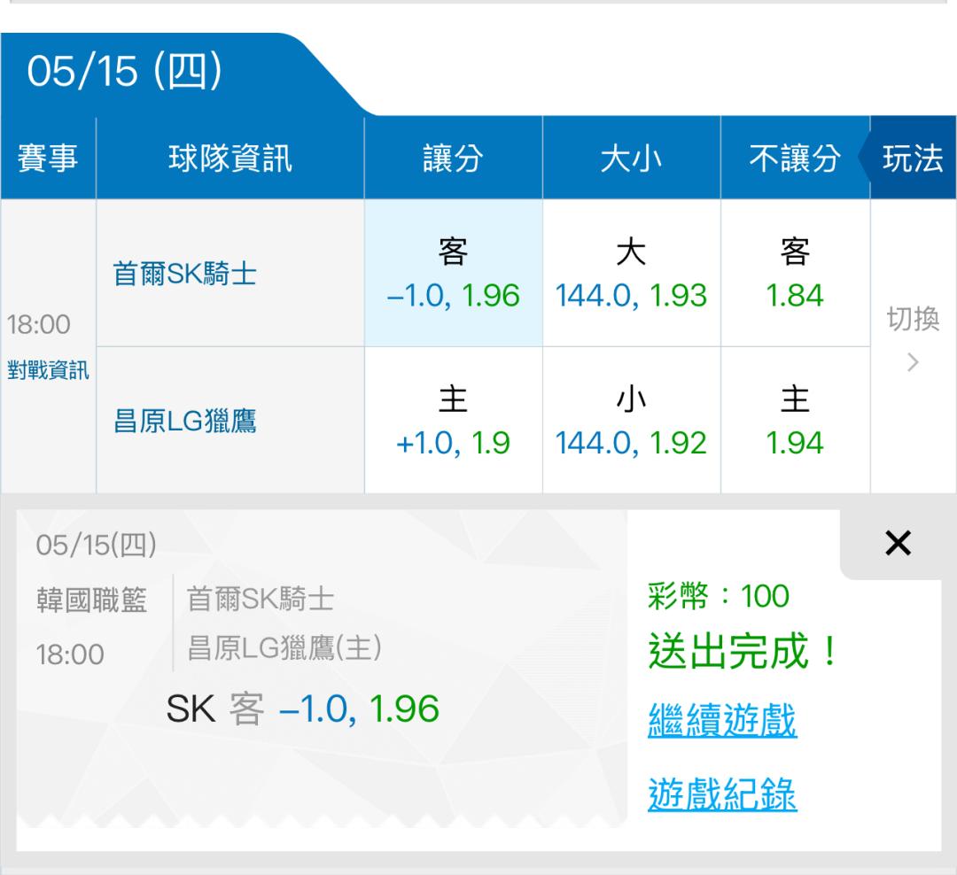957x875 pixels.
Task: Open 昌原LG獵鷹 team info
Action: pyautogui.click(x=184, y=421)
